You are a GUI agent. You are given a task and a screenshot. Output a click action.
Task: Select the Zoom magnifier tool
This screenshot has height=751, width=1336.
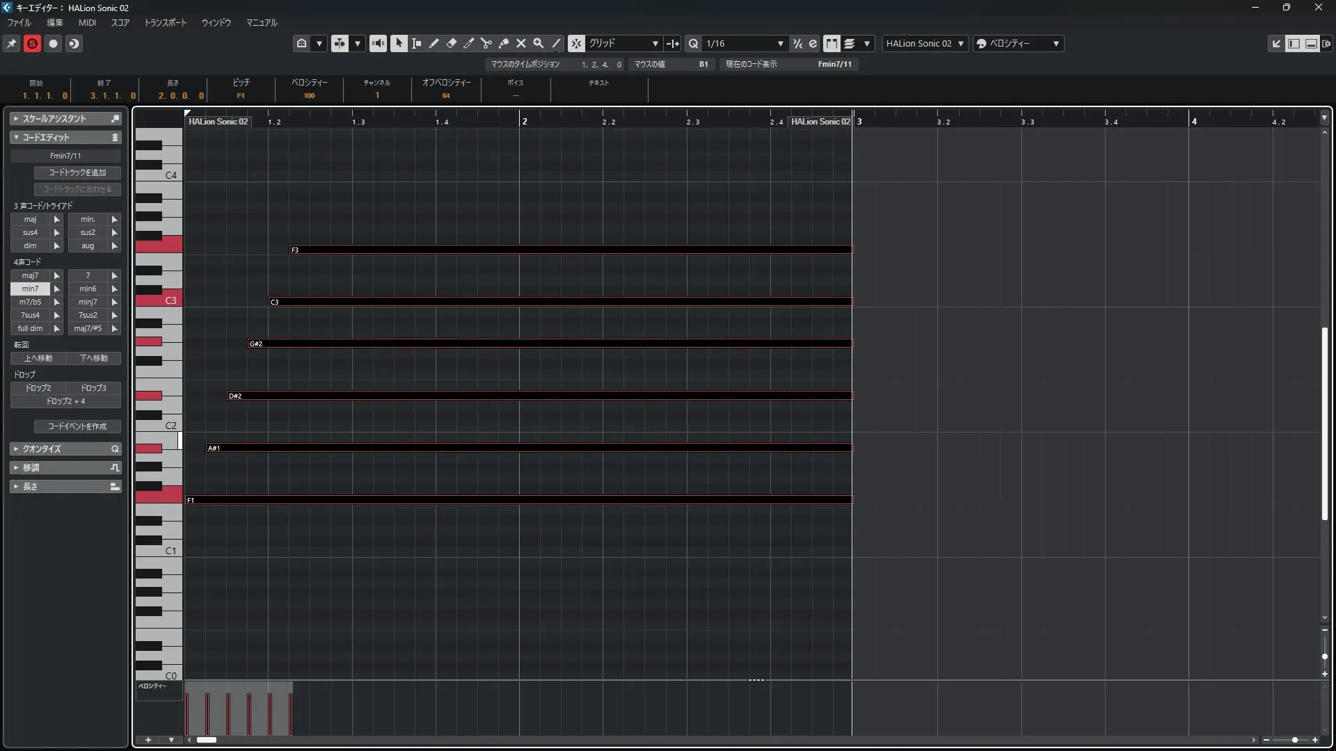pos(539,43)
